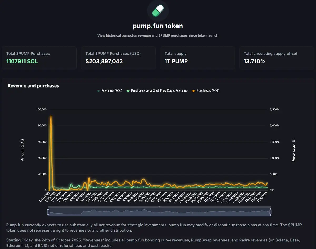Click the orange Purchases (SOL) legend marker
Viewport: 316px width, 249px height.
pos(194,91)
